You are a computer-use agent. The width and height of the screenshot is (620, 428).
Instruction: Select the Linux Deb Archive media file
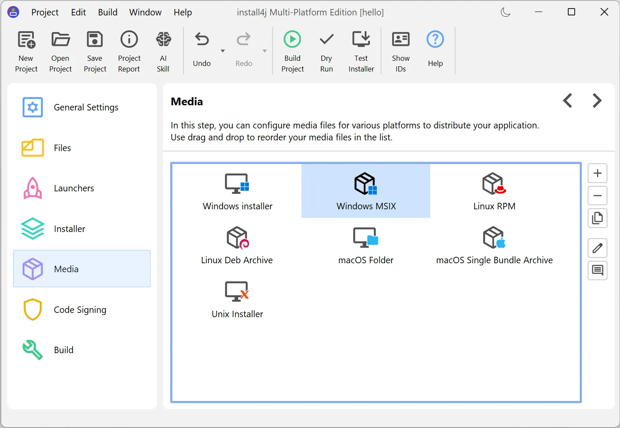point(237,245)
